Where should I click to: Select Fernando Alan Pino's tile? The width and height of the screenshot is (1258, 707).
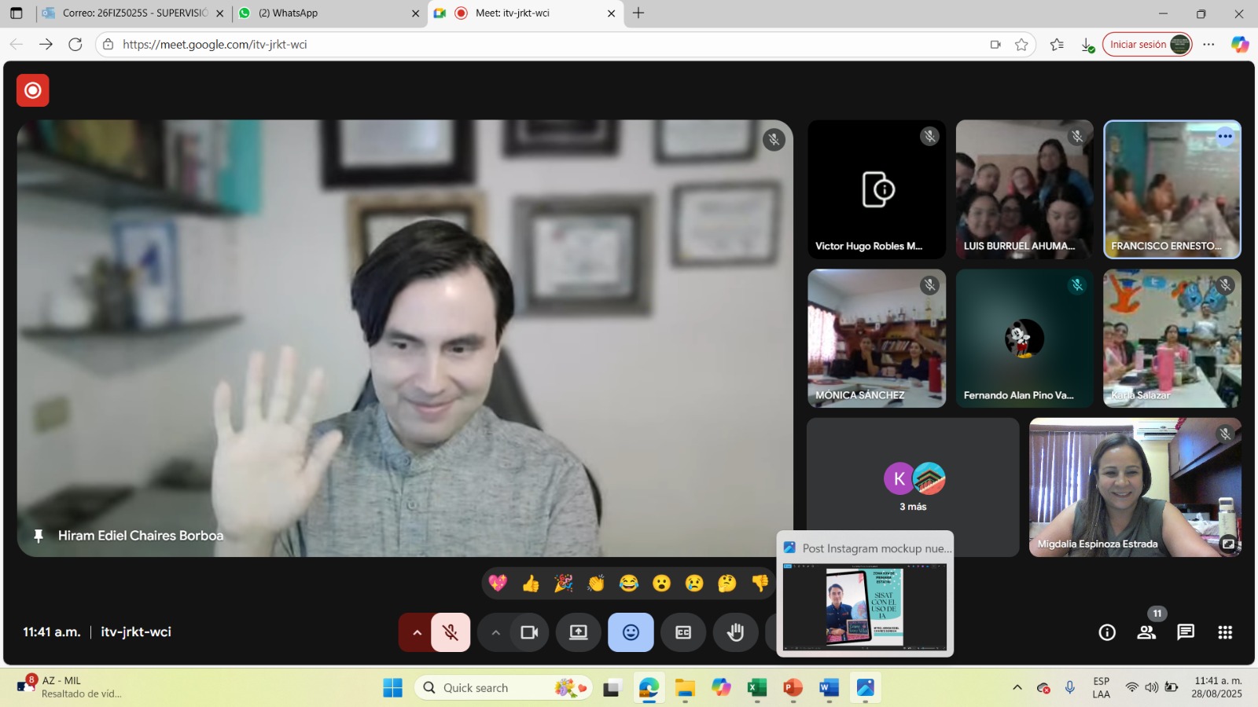click(x=1024, y=339)
